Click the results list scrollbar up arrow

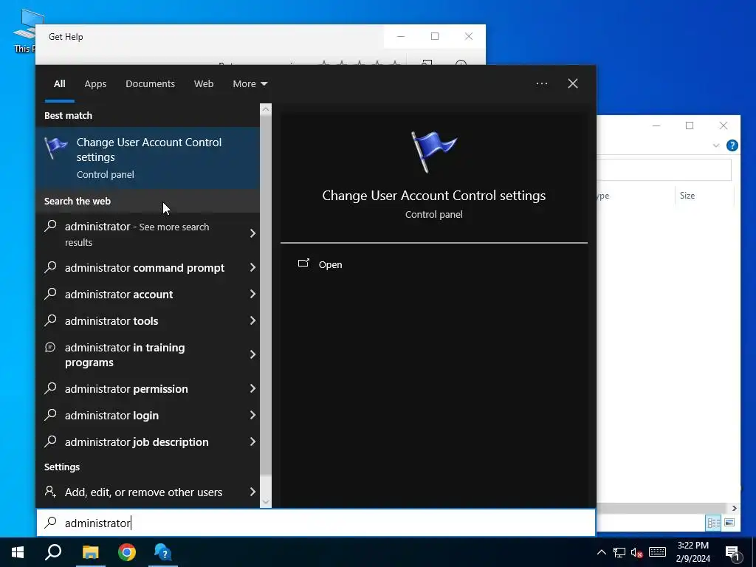pos(266,109)
